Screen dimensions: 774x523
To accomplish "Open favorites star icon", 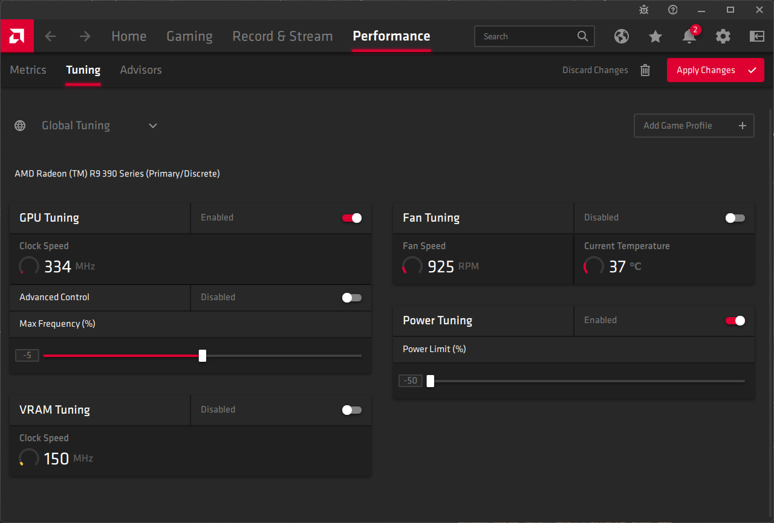I will coord(655,36).
